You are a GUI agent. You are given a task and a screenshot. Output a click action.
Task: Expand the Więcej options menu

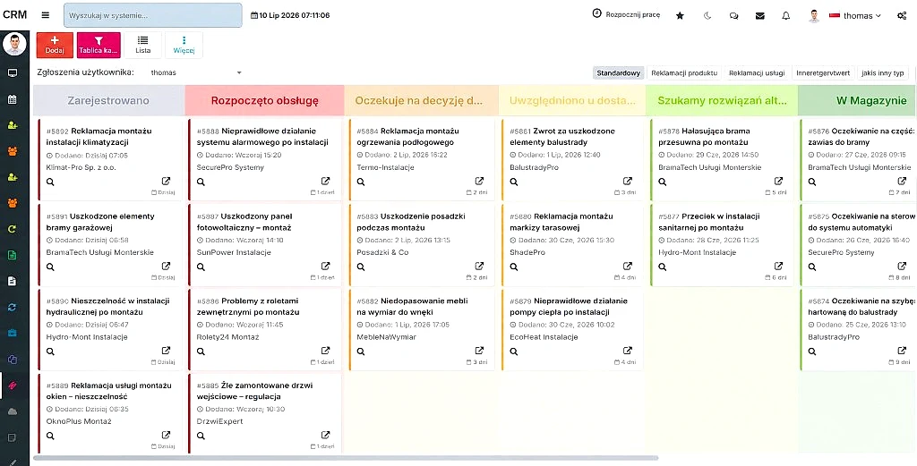(x=184, y=45)
